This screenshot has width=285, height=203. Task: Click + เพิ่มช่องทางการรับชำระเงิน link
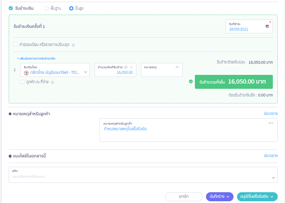click(36, 58)
